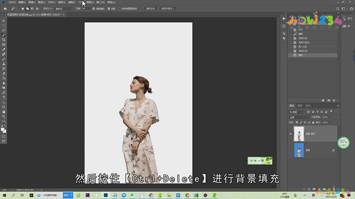
Task: Select the Horizontal Type tool
Action: click(4, 97)
